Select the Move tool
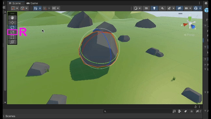Image resolution: width=211 pixels, height=119 pixels. tap(12, 23)
